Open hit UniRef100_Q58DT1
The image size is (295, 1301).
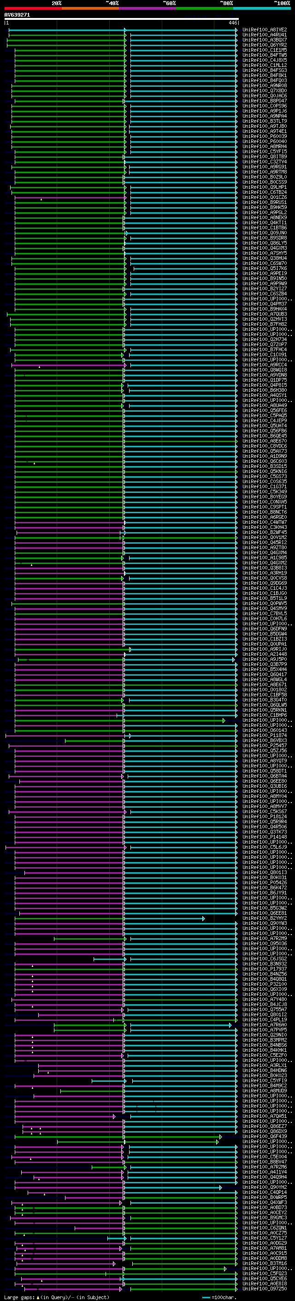point(265,771)
